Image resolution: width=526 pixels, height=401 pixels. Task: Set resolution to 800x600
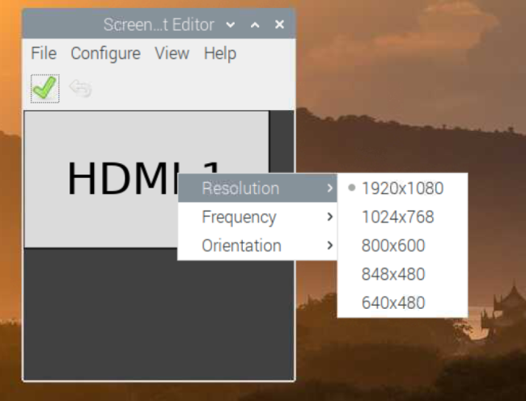point(392,246)
